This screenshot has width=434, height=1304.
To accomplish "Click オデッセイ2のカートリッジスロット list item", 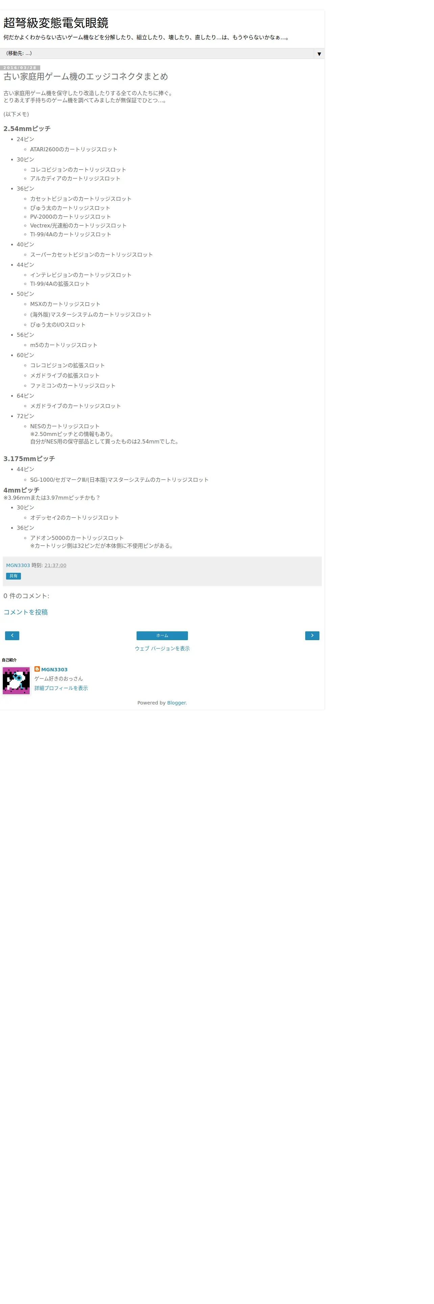I will [75, 518].
